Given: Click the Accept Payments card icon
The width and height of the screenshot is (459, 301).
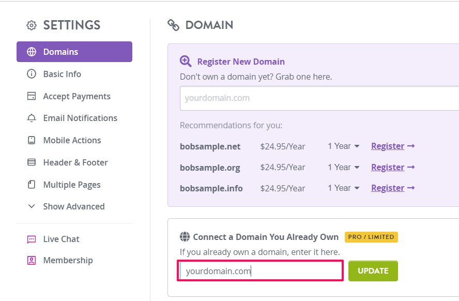Looking at the screenshot, I should (x=32, y=96).
